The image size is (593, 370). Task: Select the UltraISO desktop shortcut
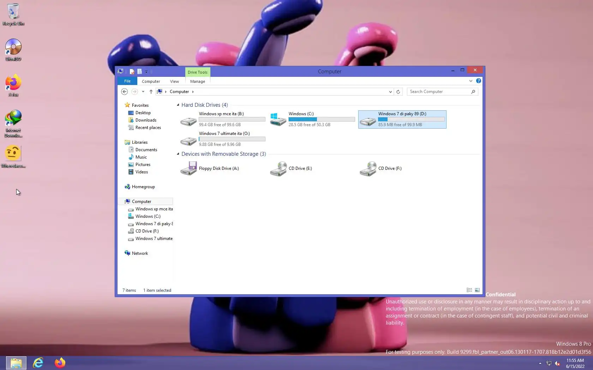click(13, 50)
